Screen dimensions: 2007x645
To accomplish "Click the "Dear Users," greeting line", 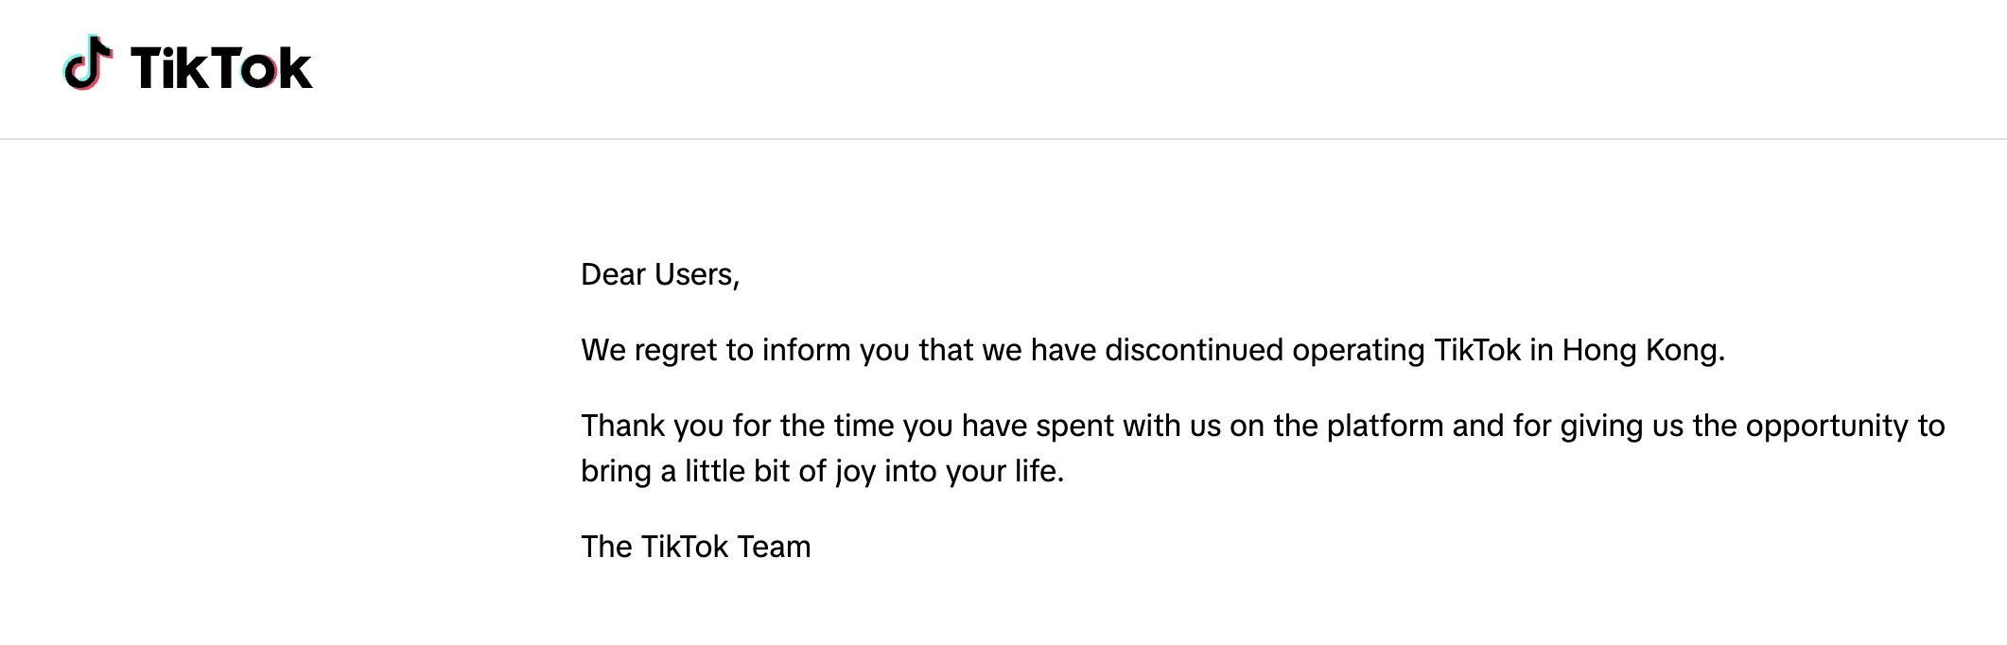I will tap(659, 274).
